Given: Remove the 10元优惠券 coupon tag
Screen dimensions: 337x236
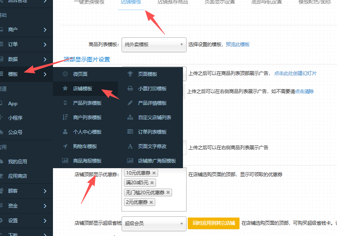Looking at the screenshot, I should (154, 173).
